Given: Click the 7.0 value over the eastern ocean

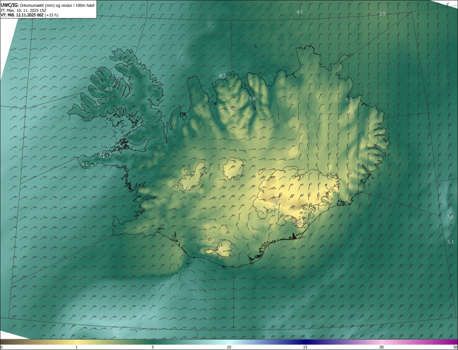Looking at the screenshot, I should coord(450,217).
